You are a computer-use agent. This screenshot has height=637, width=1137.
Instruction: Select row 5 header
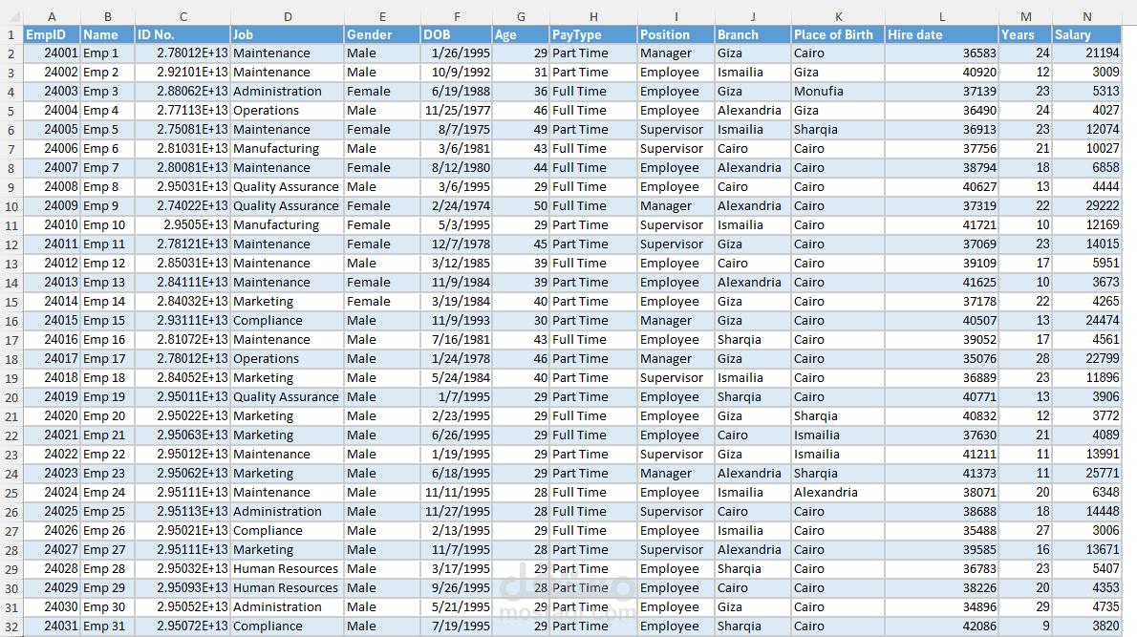click(x=11, y=111)
